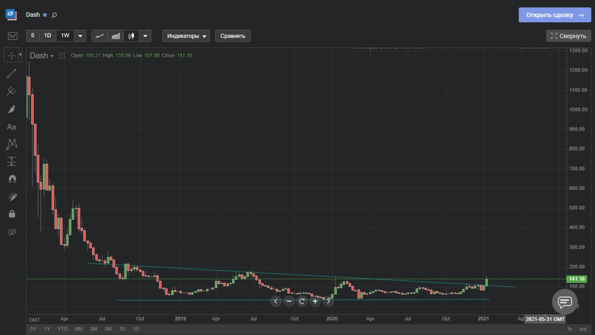
Task: Toggle lock all drawings padlock
Action: [x=12, y=214]
